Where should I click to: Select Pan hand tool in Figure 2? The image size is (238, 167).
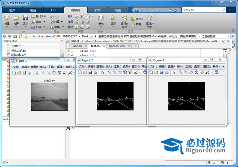pos(120,72)
